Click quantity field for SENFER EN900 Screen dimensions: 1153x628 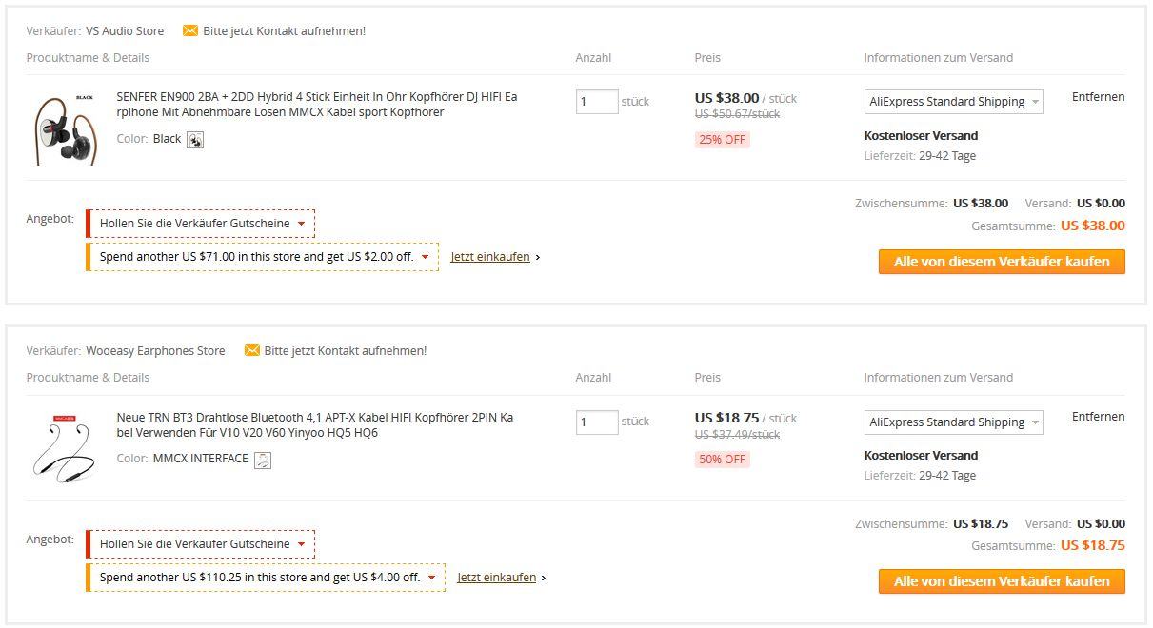tap(597, 102)
